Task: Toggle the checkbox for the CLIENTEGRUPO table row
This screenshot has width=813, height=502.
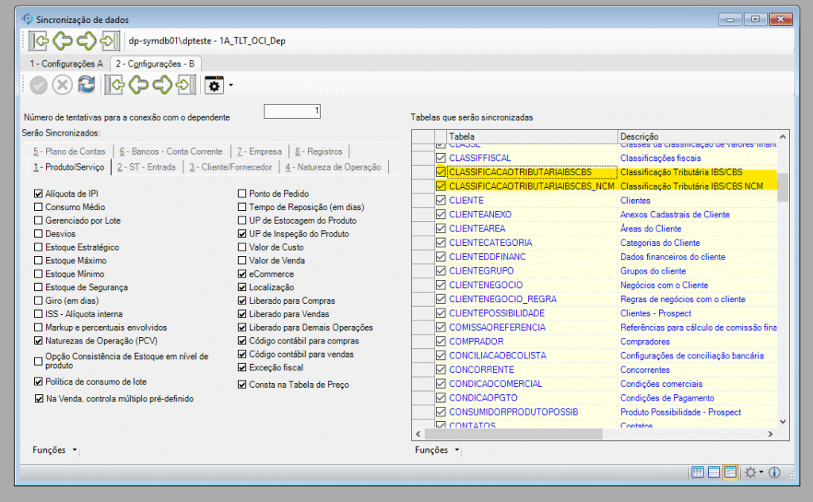Action: coord(441,271)
